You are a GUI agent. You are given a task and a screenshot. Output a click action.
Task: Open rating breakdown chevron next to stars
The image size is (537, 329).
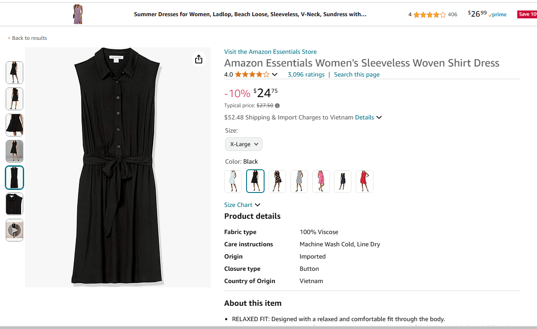click(x=275, y=74)
